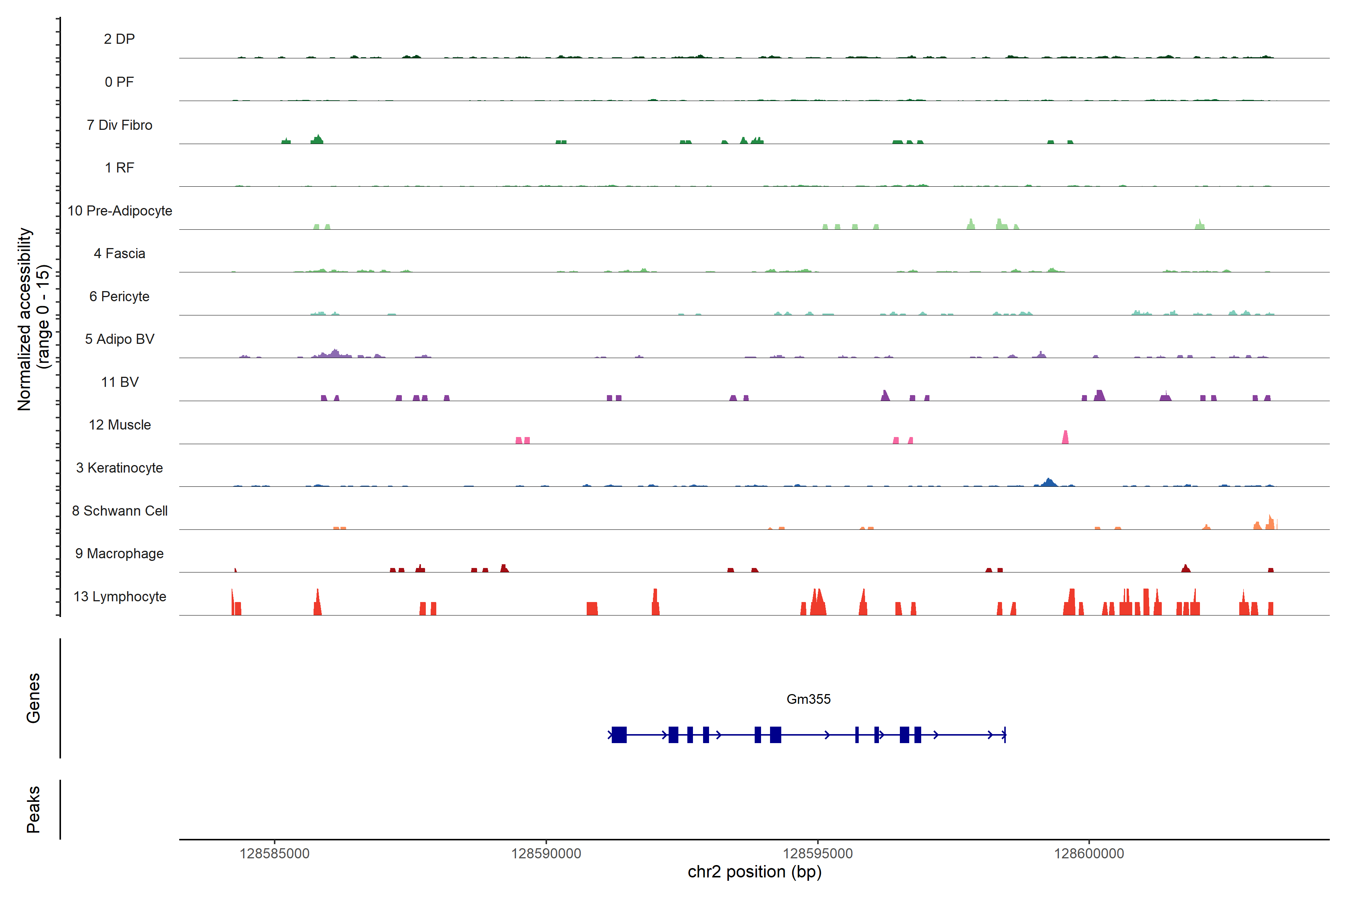Click the 128590000 axis tick label

546,853
